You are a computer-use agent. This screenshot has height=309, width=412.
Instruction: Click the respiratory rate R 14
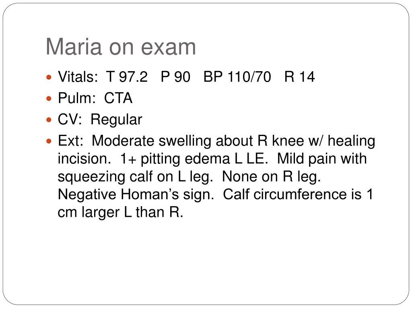tap(299, 77)
